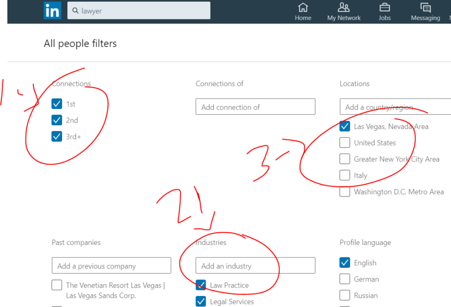Click the Add a previous company field
Viewport: 451px width, 307px height.
[111, 266]
